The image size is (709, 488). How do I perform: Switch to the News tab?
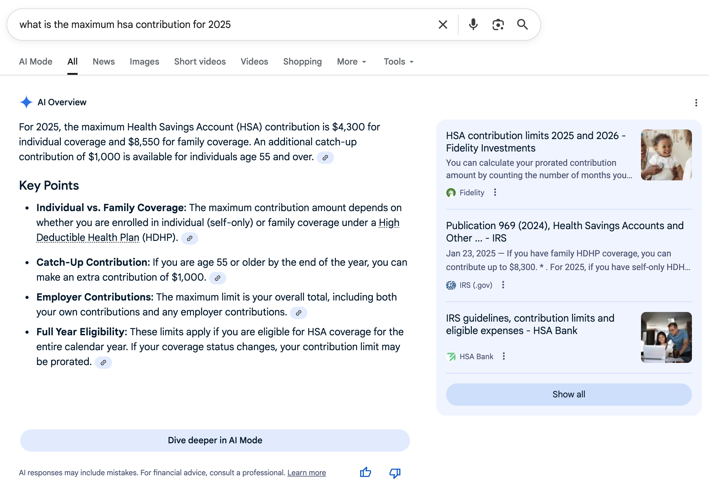click(x=104, y=62)
